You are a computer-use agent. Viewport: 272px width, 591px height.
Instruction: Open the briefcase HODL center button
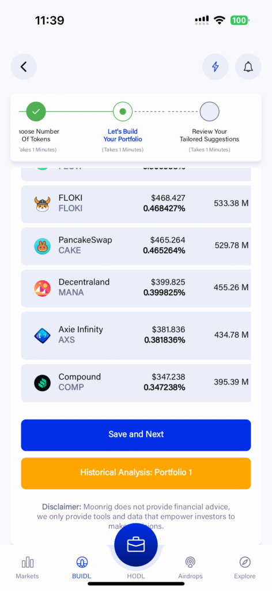[x=136, y=545]
